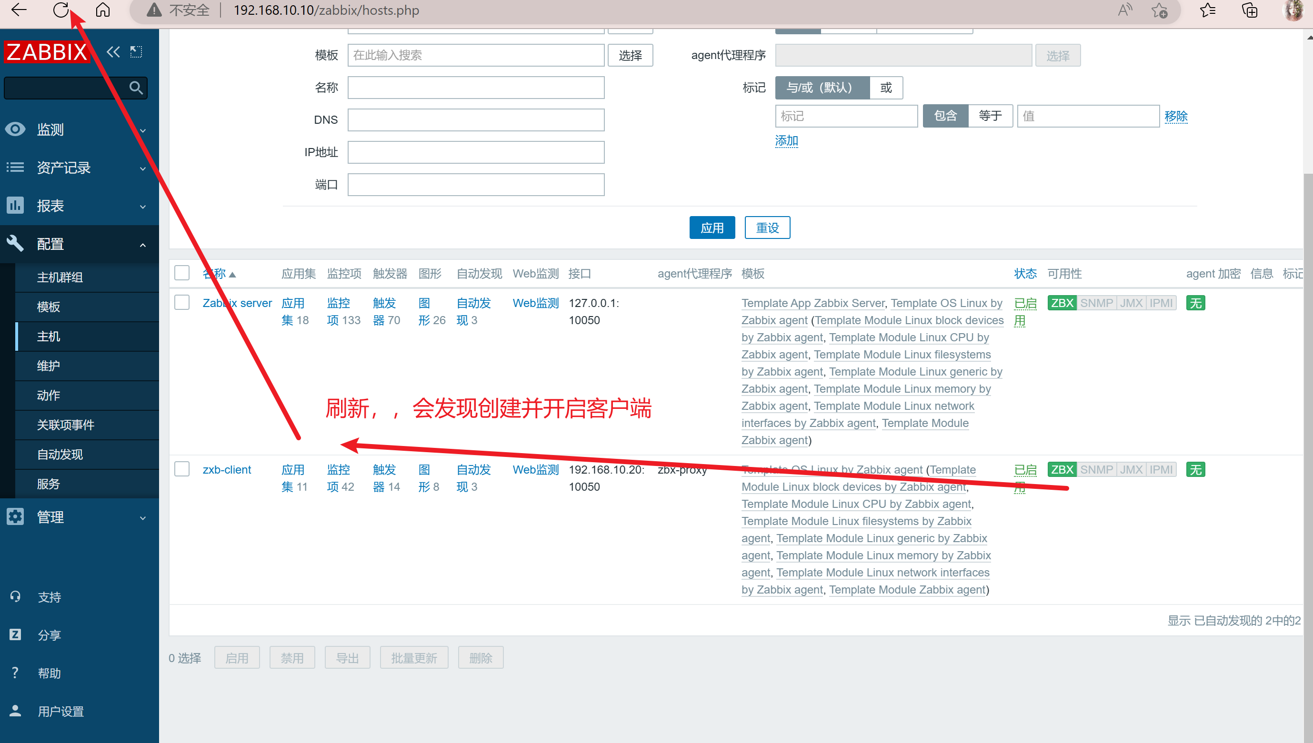Collapse the sidebar with double-chevron icon
Image resolution: width=1313 pixels, height=743 pixels.
[113, 51]
